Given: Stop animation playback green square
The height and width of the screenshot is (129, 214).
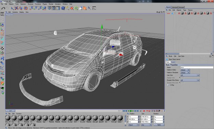Looking at the screenshot, I should [130, 111].
